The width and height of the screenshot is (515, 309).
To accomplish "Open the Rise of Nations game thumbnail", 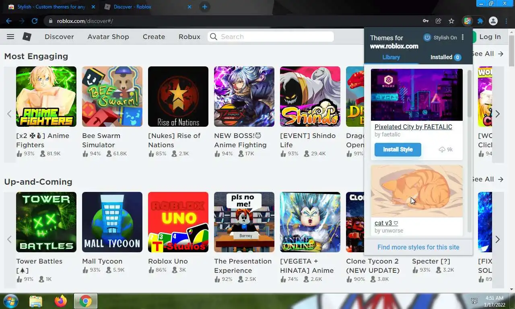I will [x=178, y=97].
